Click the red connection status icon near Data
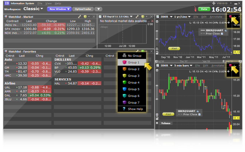This screenshot has width=245, height=152. (195, 9)
